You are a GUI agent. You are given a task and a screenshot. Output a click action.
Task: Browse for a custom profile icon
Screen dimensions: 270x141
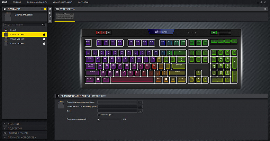point(140,106)
